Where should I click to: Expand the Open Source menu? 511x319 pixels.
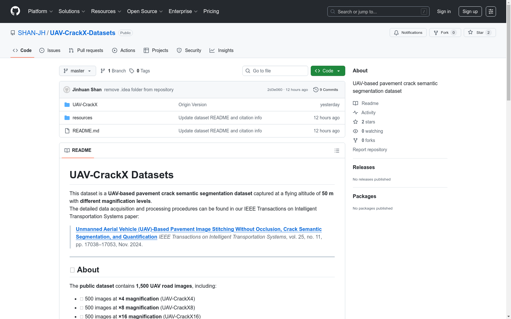pyautogui.click(x=145, y=11)
